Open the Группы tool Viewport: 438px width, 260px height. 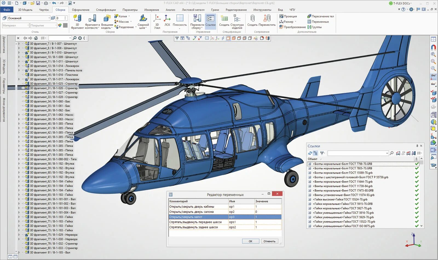coord(314,27)
